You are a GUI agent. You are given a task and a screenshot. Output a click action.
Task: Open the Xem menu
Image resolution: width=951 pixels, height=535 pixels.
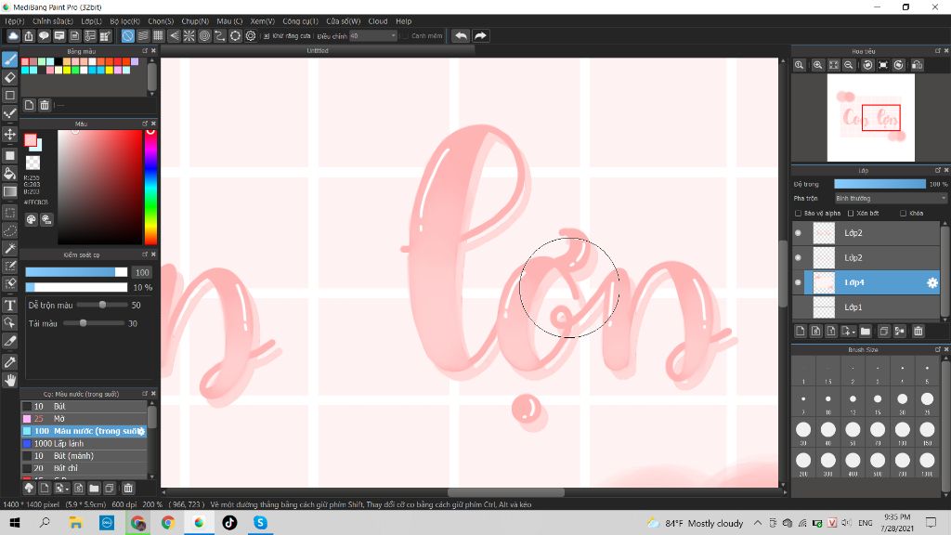[262, 21]
